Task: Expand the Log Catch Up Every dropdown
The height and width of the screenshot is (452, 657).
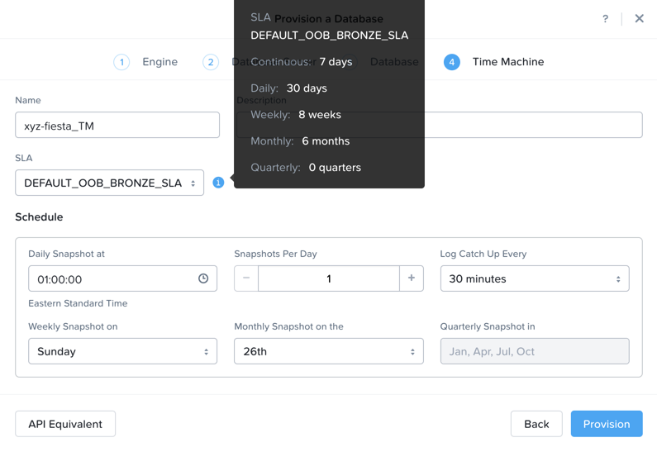Action: pyautogui.click(x=535, y=278)
